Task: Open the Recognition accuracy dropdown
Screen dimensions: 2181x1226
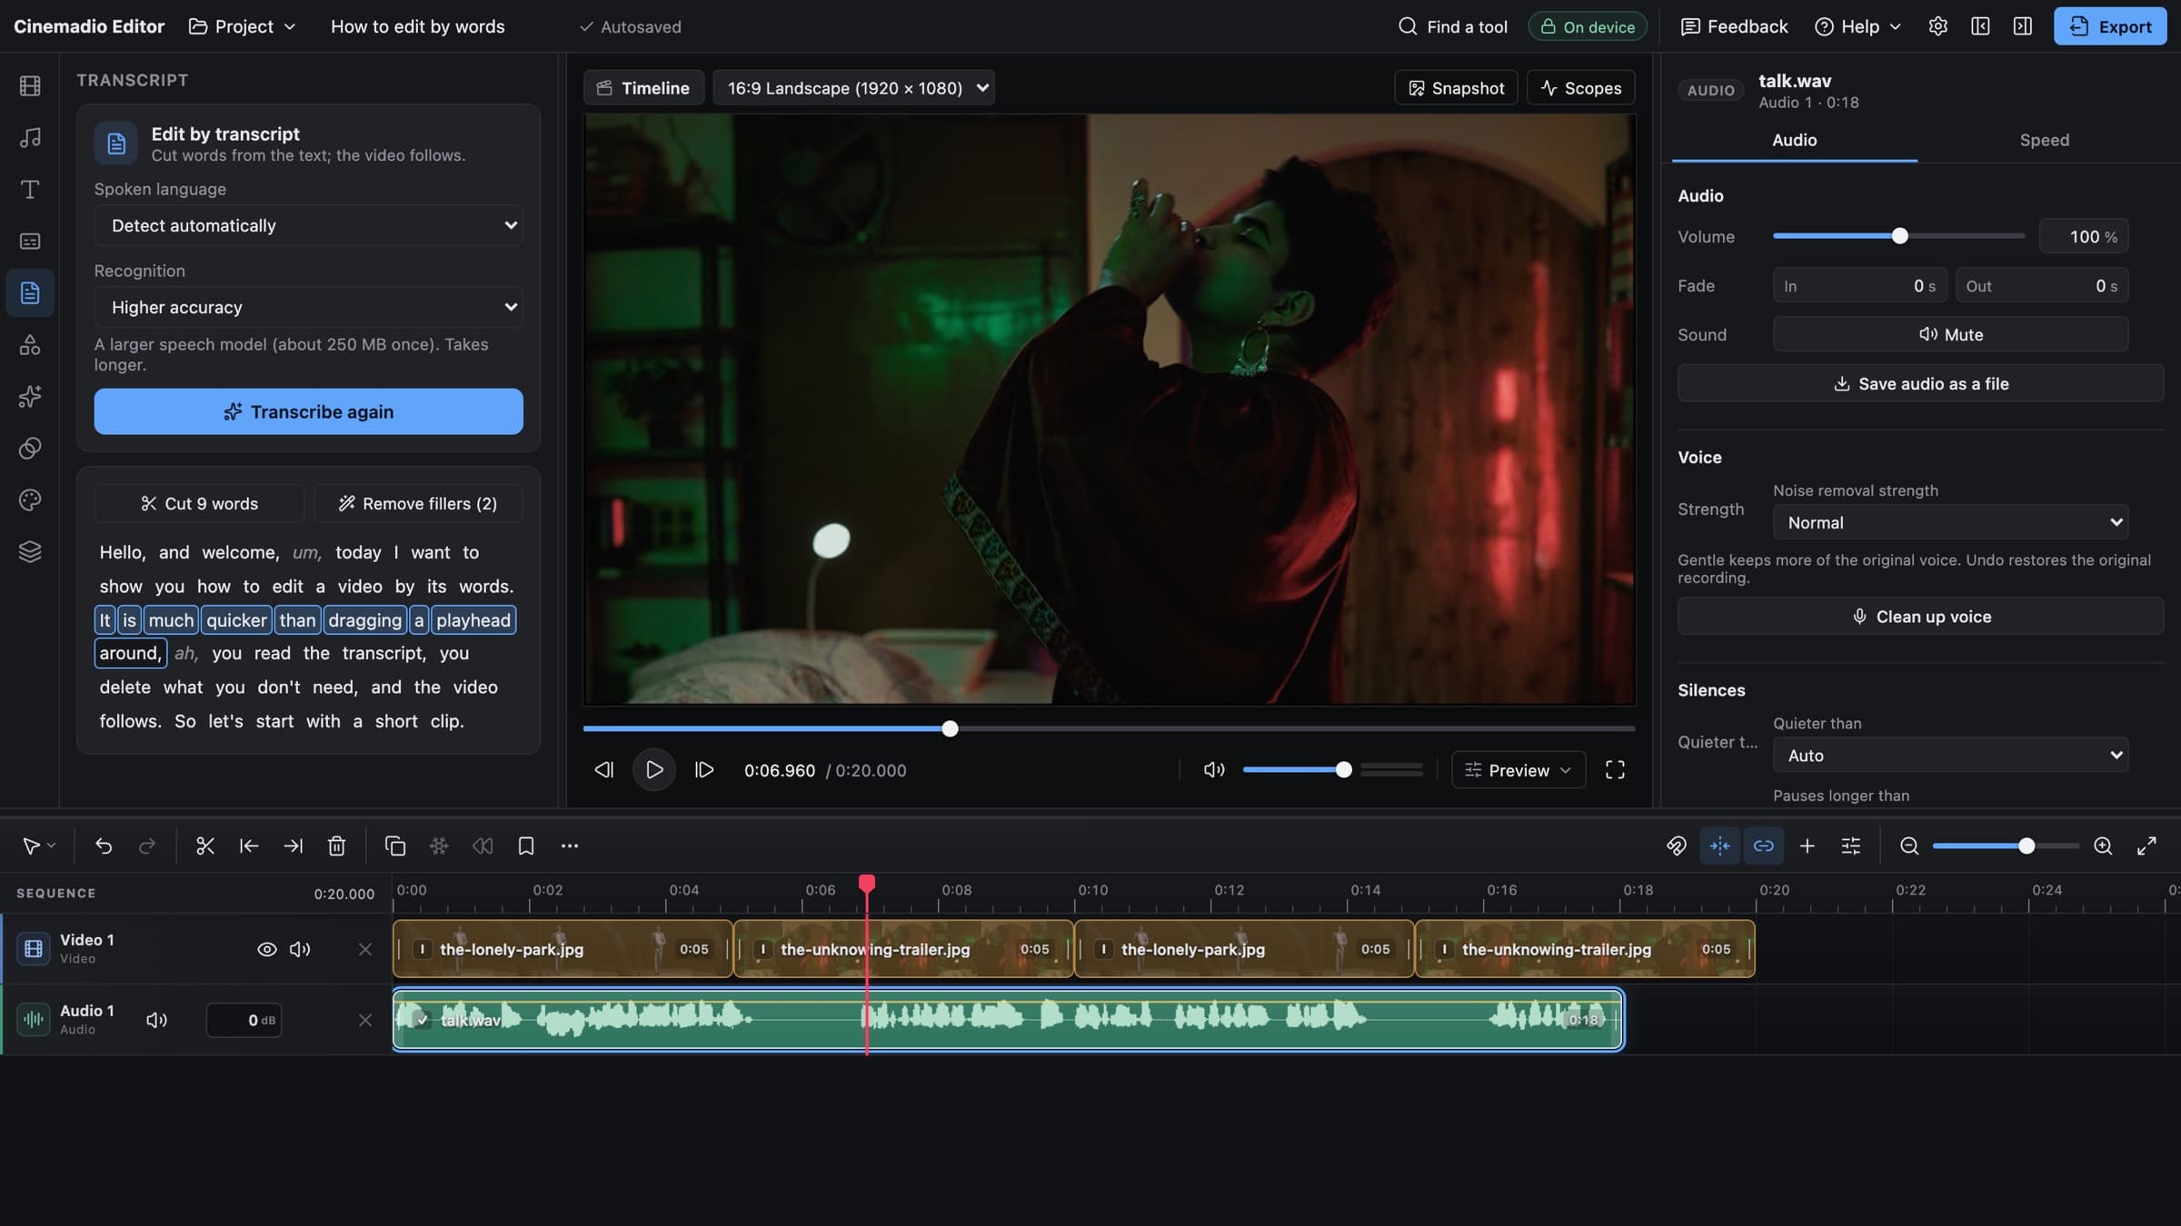Action: pos(308,307)
